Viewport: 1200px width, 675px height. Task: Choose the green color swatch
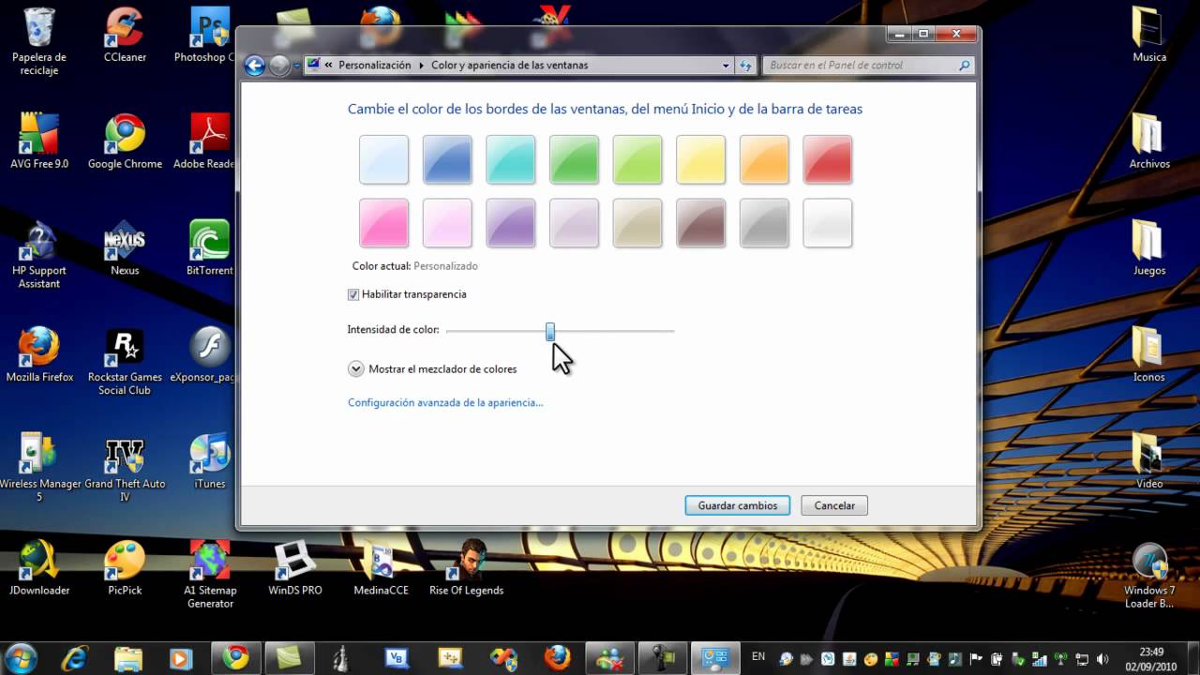[x=574, y=159]
